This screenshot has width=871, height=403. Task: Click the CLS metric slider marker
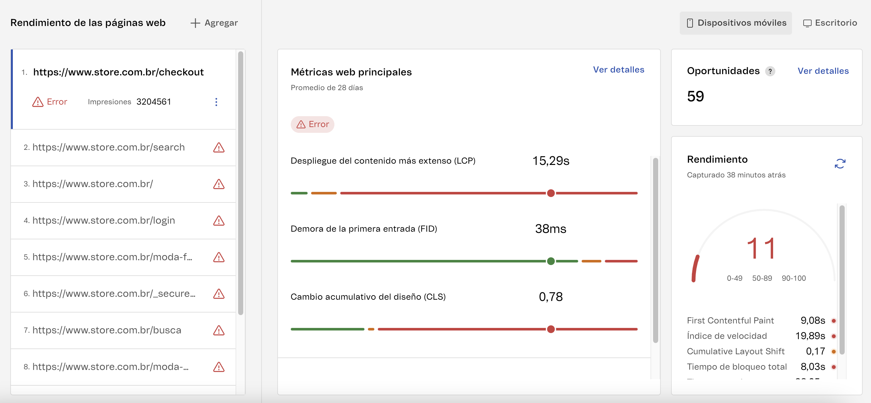pos(550,329)
